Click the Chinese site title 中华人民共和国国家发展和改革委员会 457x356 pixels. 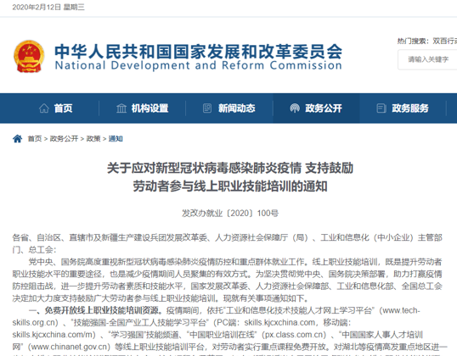[x=198, y=52]
